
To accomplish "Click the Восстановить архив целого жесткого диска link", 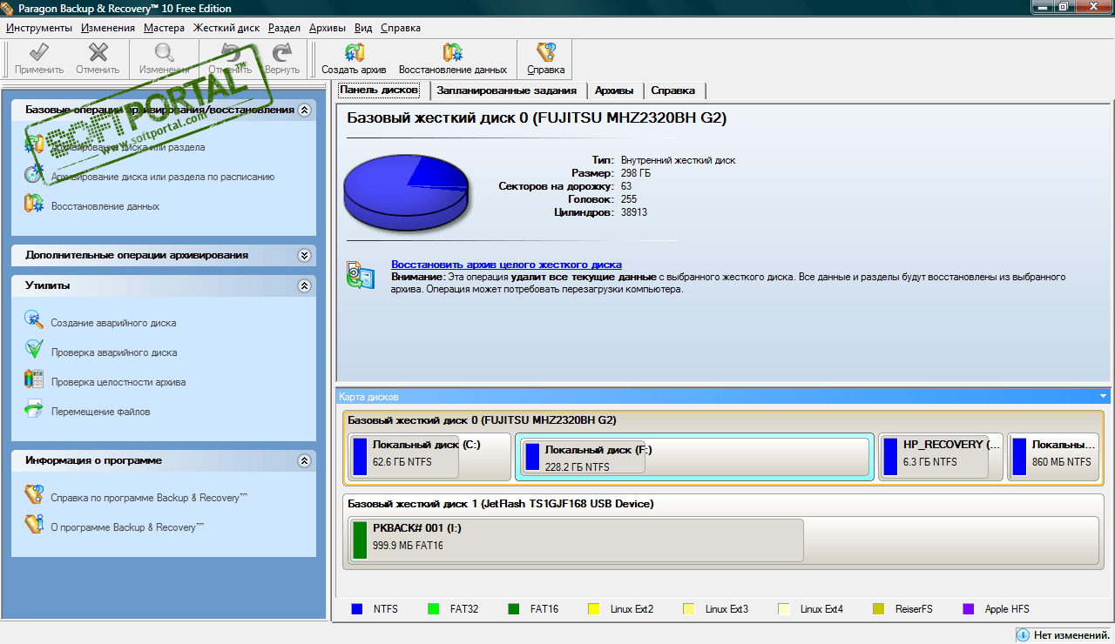I will coord(506,265).
